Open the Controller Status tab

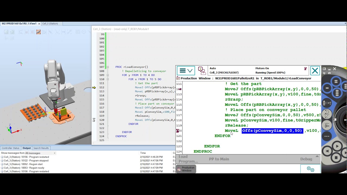click(x=11, y=148)
